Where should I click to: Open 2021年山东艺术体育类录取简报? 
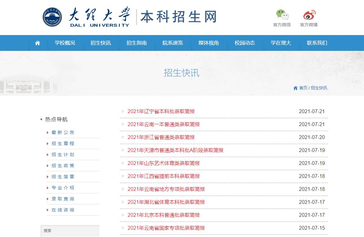(164, 163)
